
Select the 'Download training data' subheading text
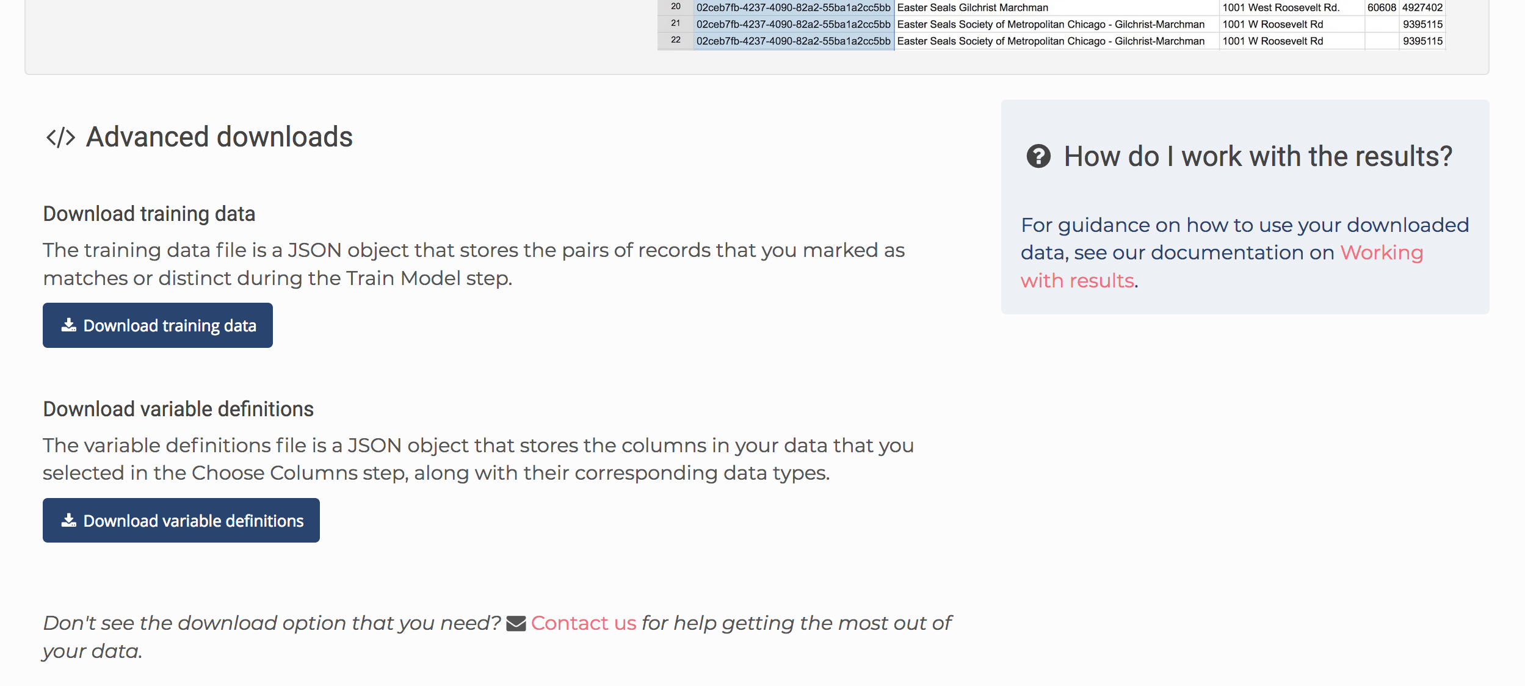tap(149, 214)
